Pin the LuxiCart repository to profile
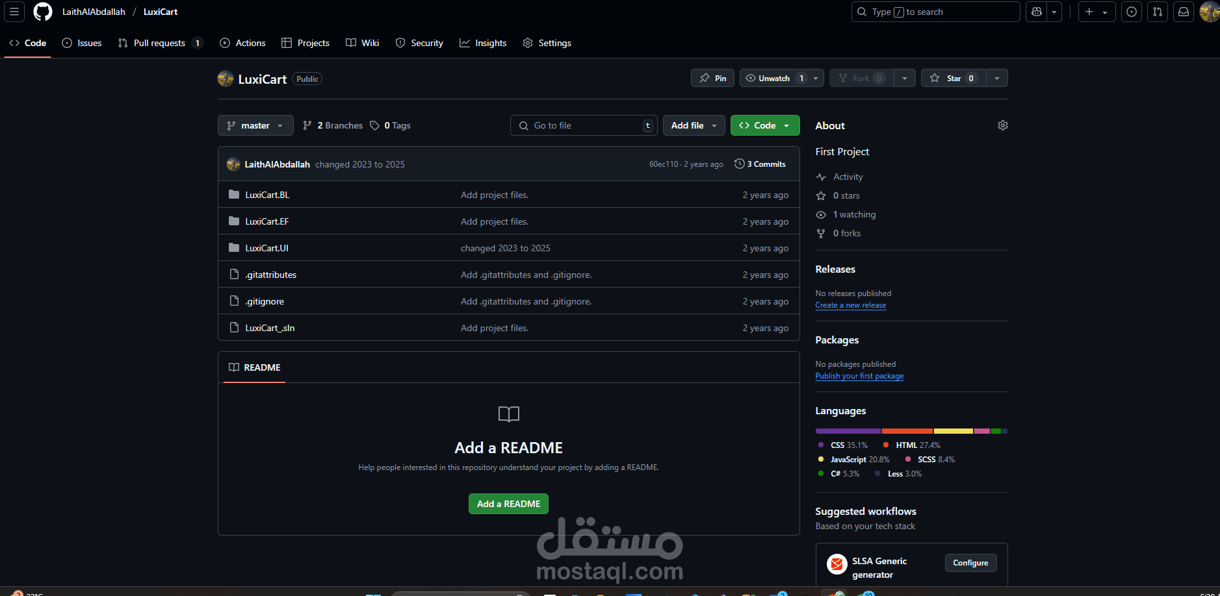Screen dimensions: 1220x596 [713, 78]
